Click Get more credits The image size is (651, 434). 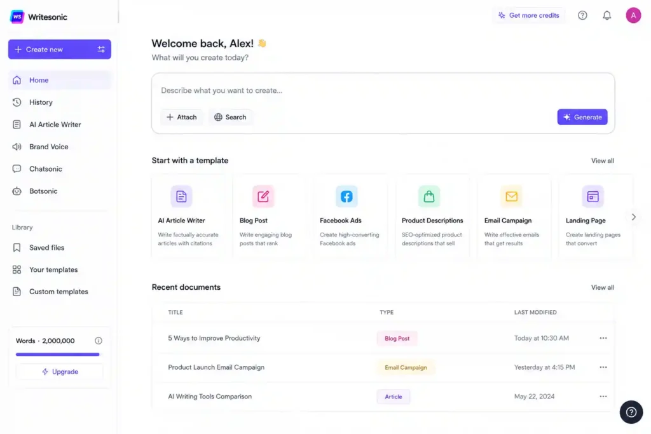coord(528,15)
